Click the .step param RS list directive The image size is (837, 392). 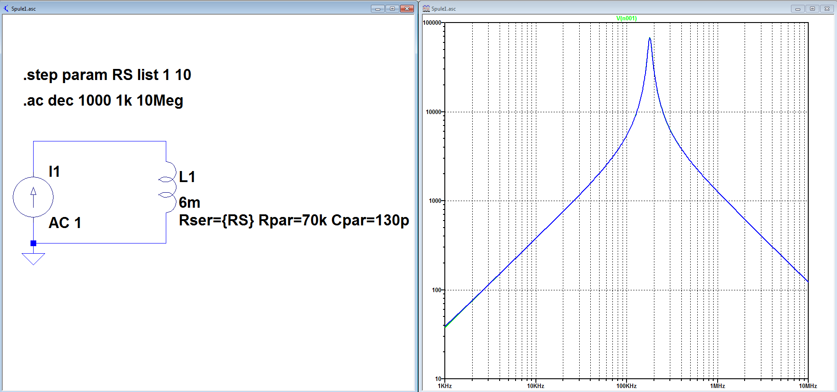107,75
